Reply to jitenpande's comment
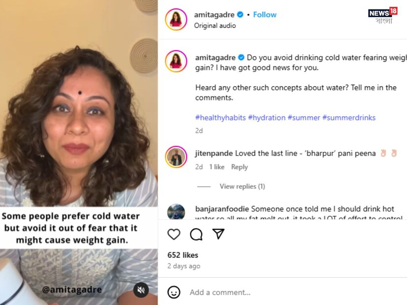 (x=239, y=167)
